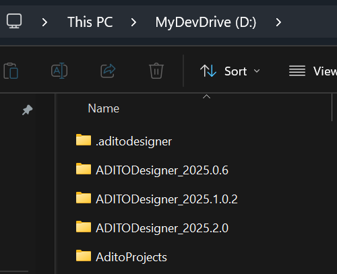Click folder icon of ADITODesigner_2025.0.6
Image resolution: width=337 pixels, height=274 pixels.
[x=84, y=169]
